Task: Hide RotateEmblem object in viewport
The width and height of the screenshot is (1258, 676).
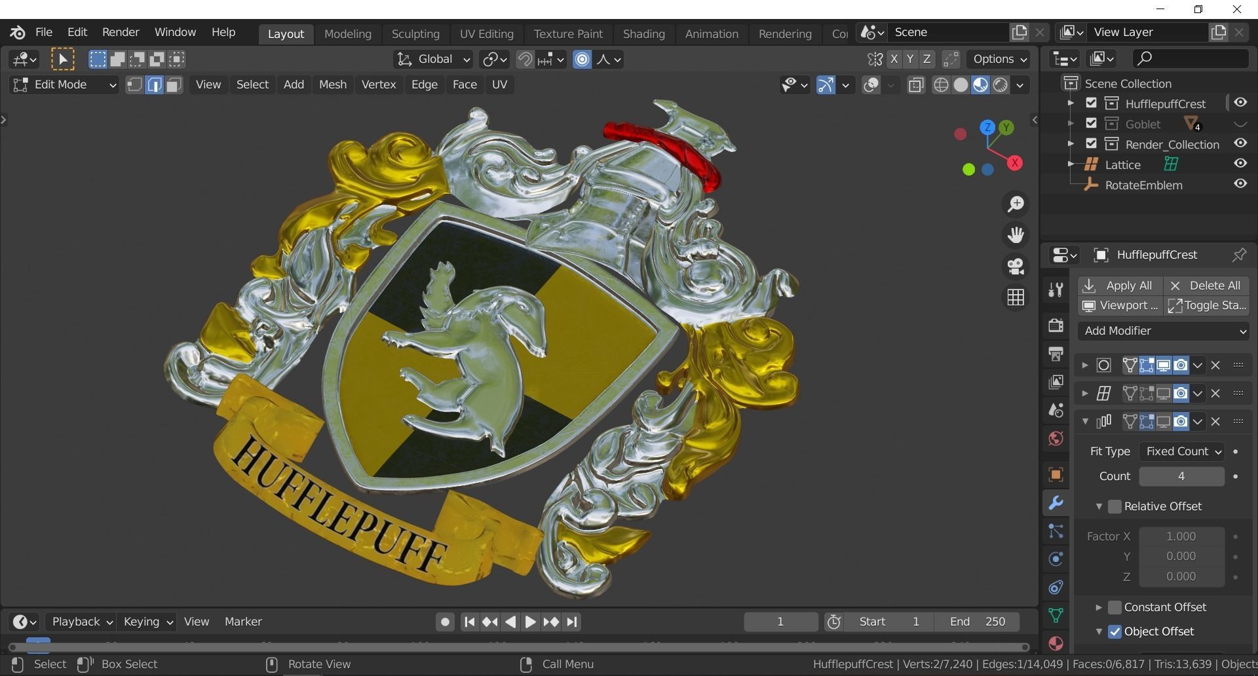Action: pos(1240,184)
